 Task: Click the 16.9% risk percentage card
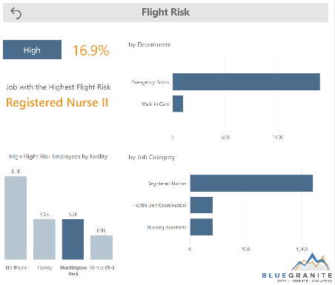point(91,50)
